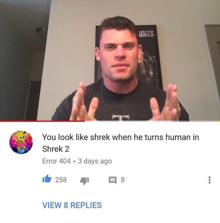Image resolution: width=220 pixels, height=223 pixels.
Task: Click the 258 like count
Action: (61, 180)
